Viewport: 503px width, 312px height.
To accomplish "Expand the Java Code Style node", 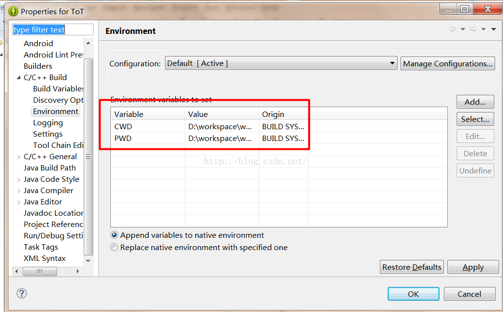I will [x=19, y=179].
